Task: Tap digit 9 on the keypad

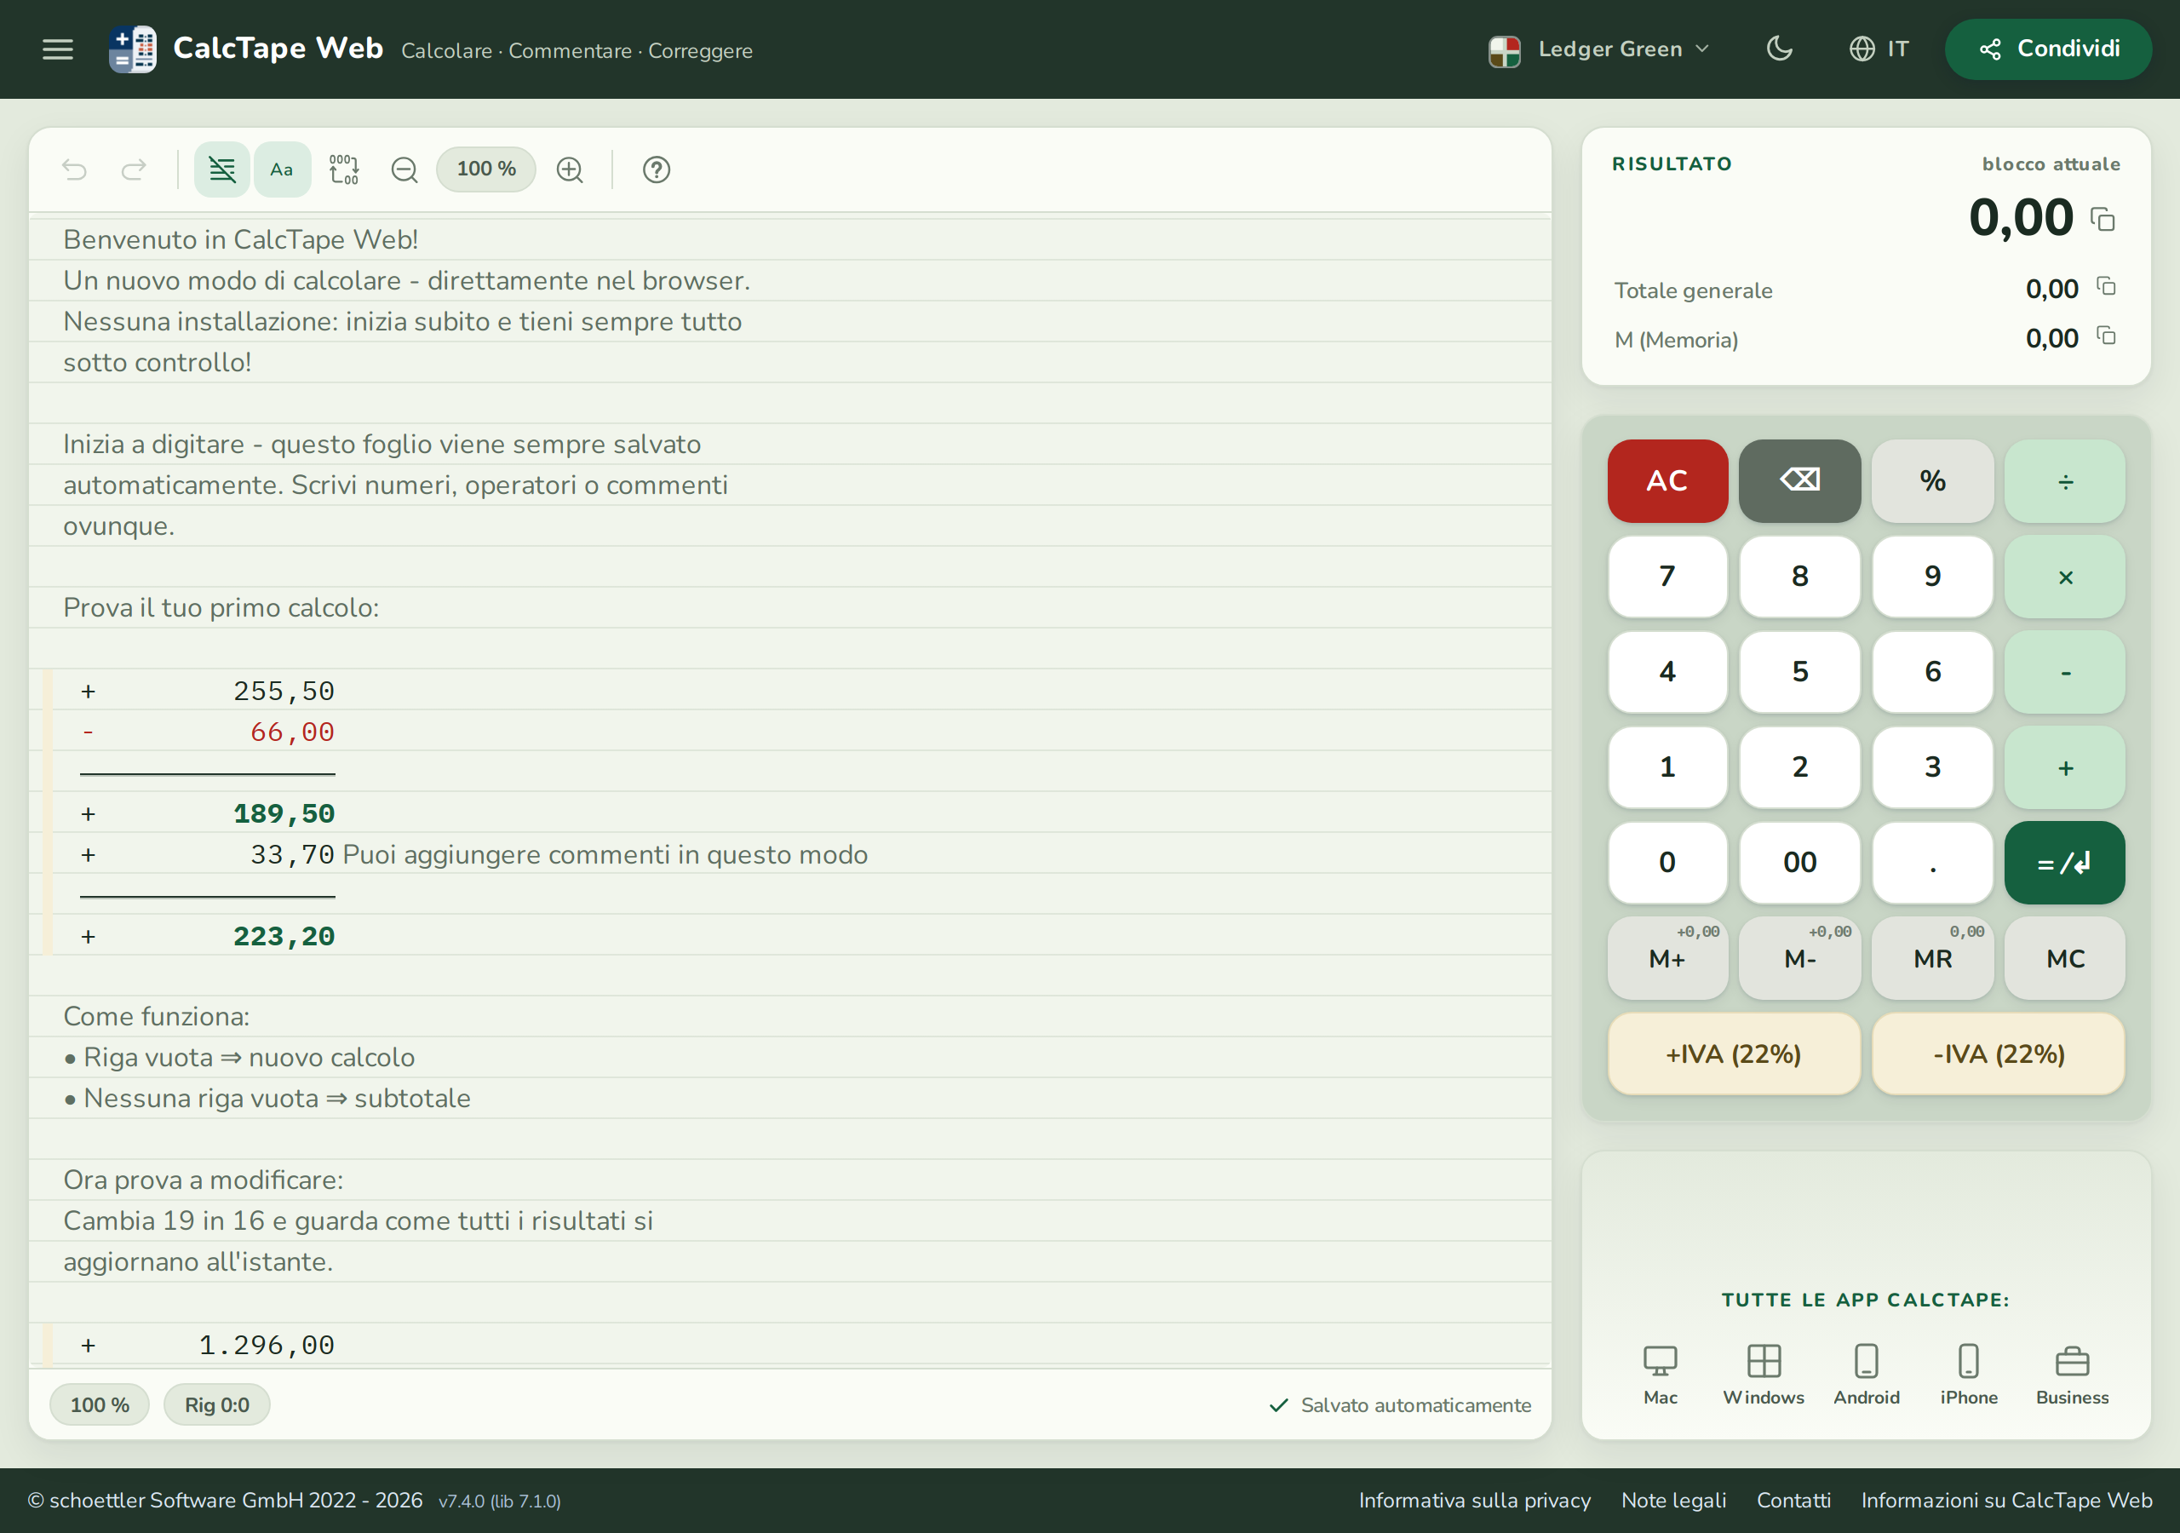Action: pyautogui.click(x=1932, y=577)
